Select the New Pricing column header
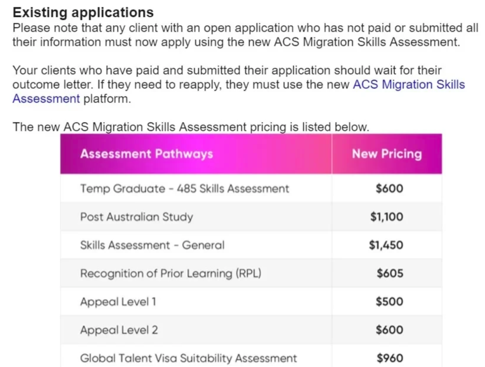Screen dimensions: 485x367 pos(387,154)
